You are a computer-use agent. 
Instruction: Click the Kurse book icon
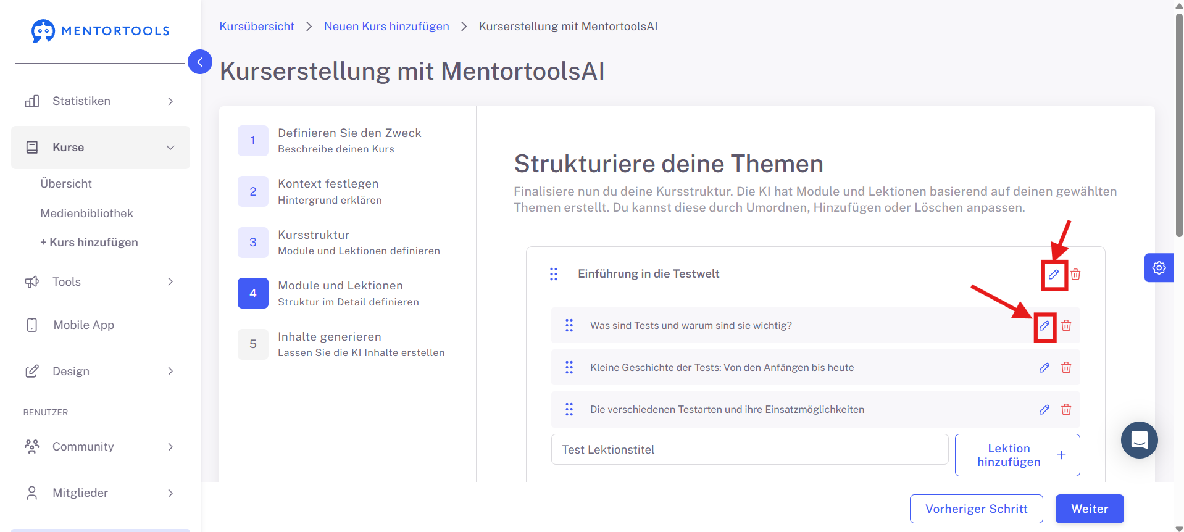(32, 148)
